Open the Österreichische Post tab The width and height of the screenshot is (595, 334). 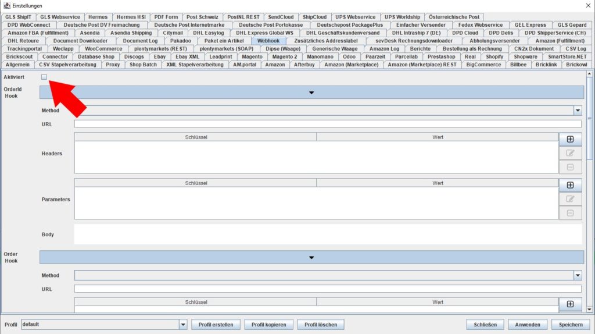coord(454,17)
